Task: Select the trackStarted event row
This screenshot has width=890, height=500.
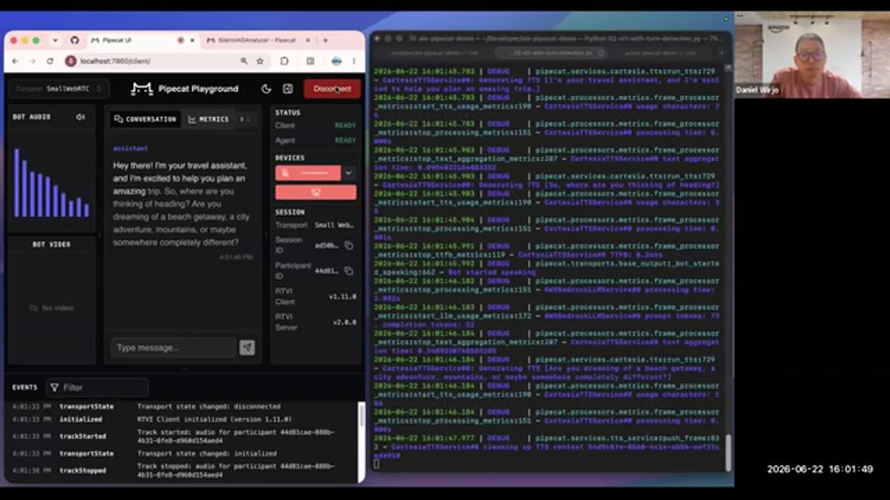Action: [183, 436]
